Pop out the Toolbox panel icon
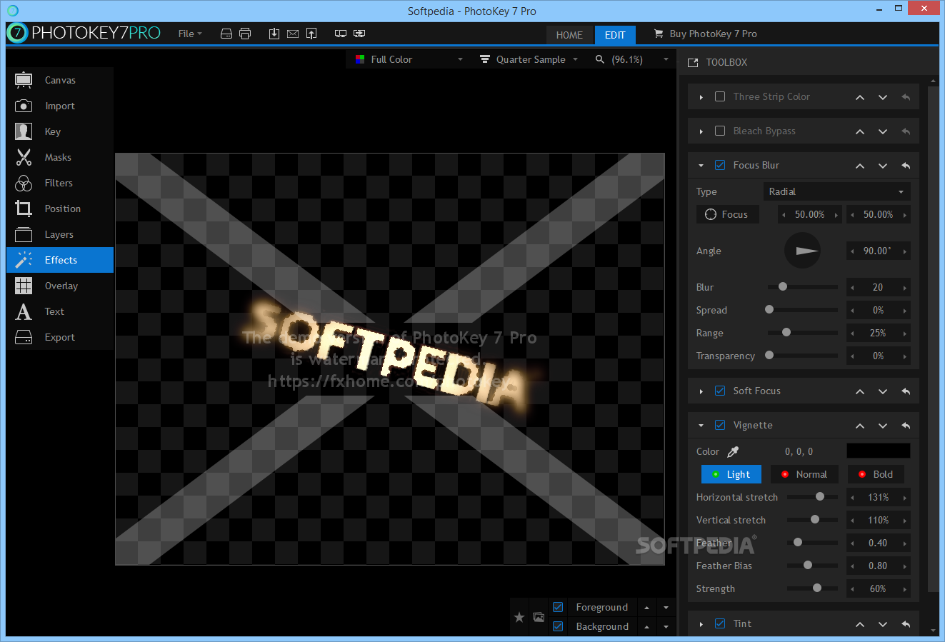Screen dimensions: 945x642 (693, 63)
